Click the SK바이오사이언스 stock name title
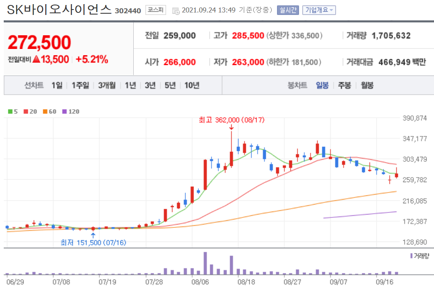Image resolution: width=434 pixels, height=290 pixels. pyautogui.click(x=59, y=10)
